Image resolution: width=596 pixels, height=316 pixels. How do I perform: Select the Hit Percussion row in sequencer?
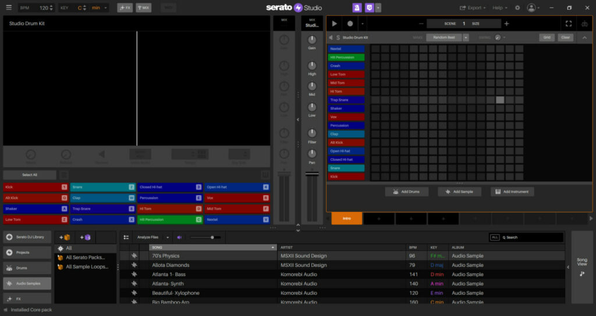tap(346, 58)
